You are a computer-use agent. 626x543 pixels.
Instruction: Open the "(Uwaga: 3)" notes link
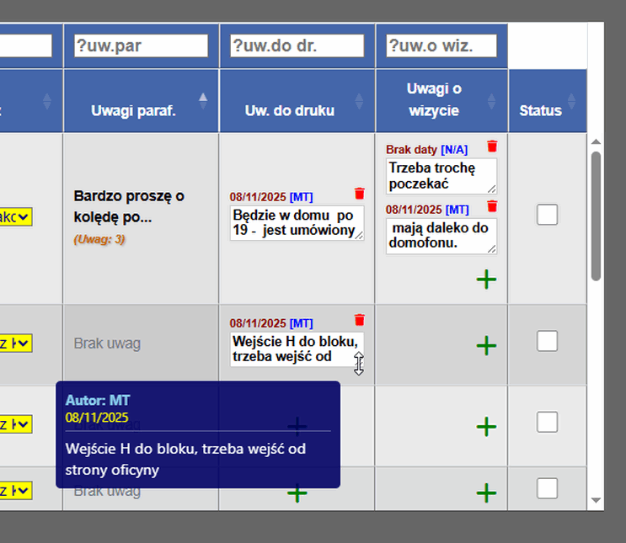click(99, 239)
